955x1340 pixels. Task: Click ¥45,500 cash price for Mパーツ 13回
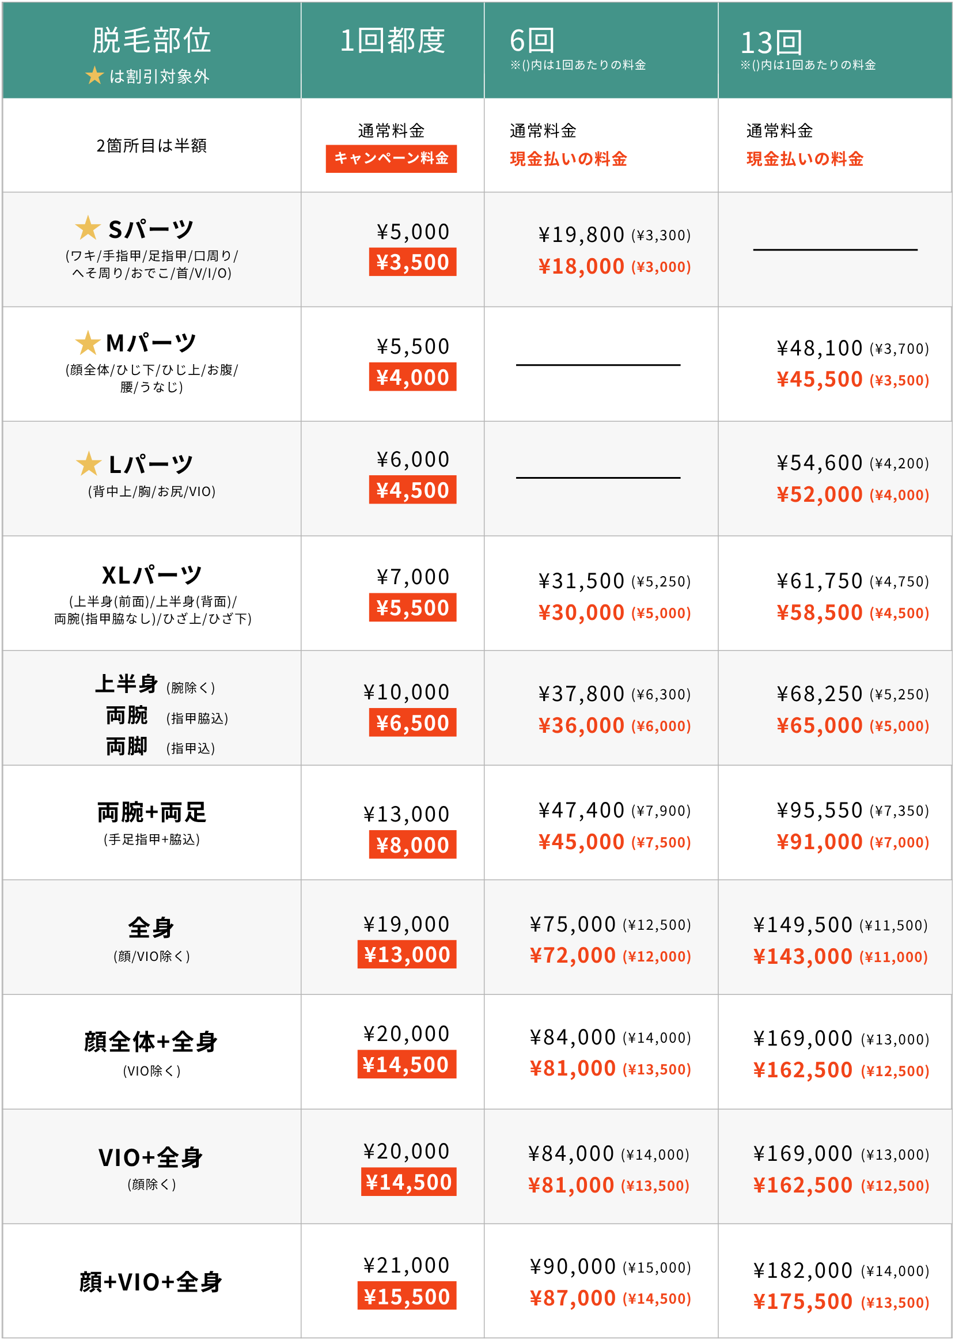820,379
